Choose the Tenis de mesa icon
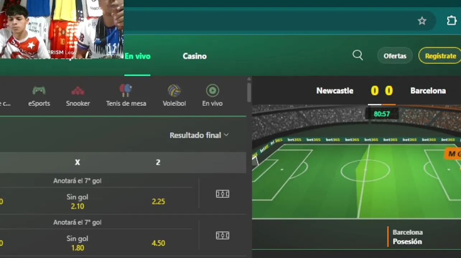461x258 pixels. pos(126,90)
